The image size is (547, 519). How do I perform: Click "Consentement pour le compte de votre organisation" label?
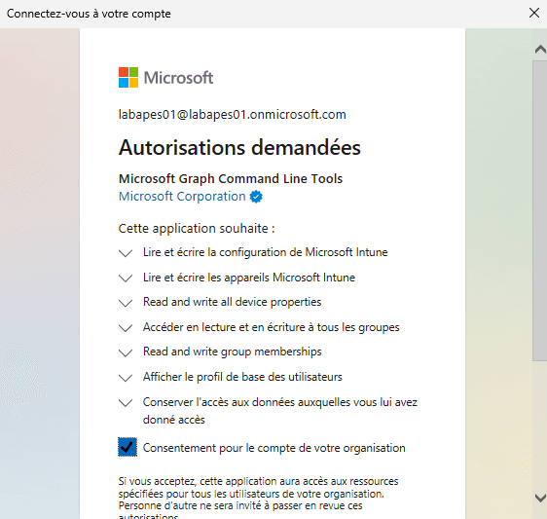tap(274, 448)
